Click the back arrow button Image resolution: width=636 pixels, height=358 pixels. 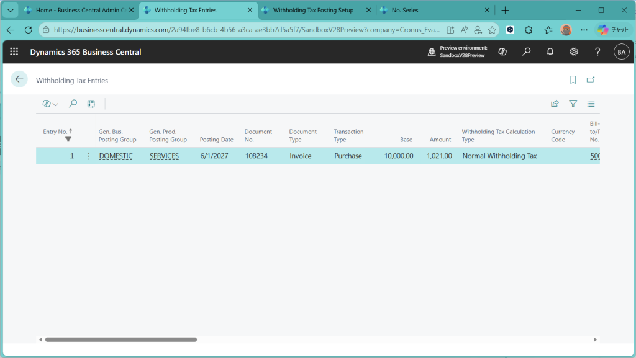point(19,79)
